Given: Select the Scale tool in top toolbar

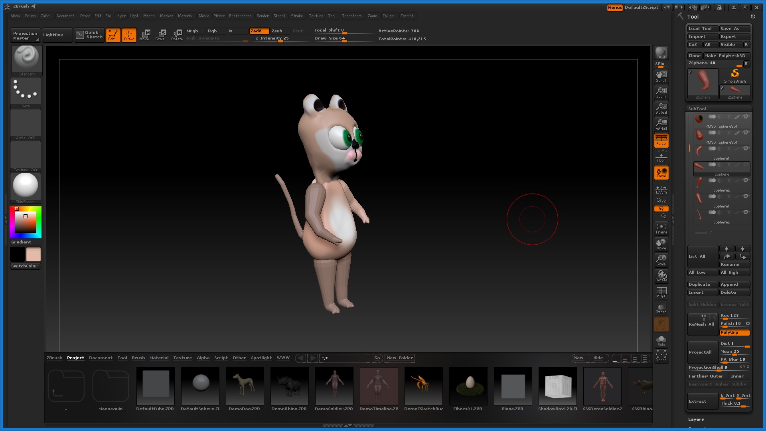Looking at the screenshot, I should tap(160, 35).
